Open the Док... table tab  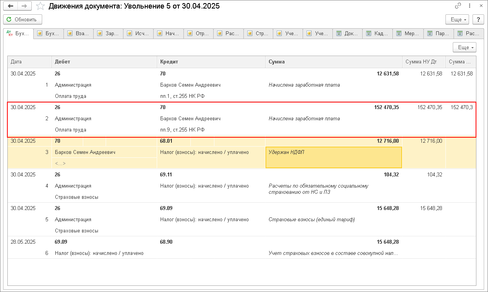pyautogui.click(x=348, y=34)
